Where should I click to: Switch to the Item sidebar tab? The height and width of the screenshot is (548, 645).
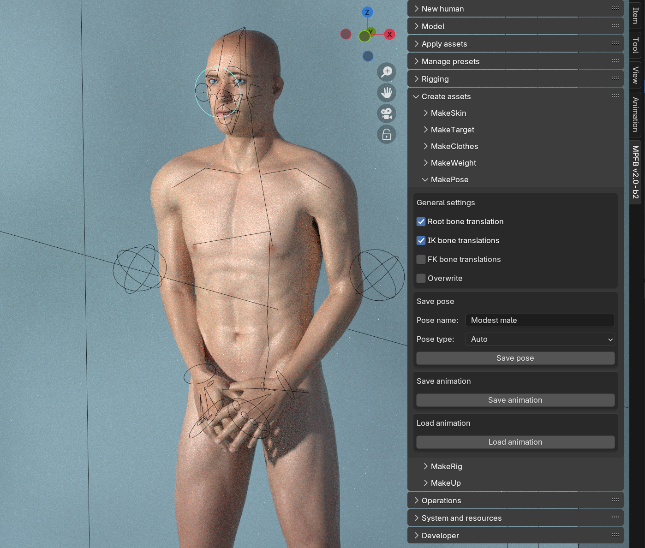click(x=635, y=15)
